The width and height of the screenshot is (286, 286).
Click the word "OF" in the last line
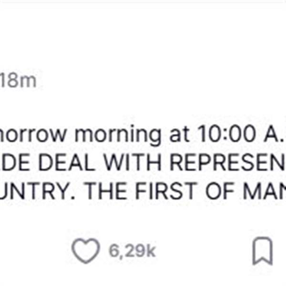(x=220, y=191)
